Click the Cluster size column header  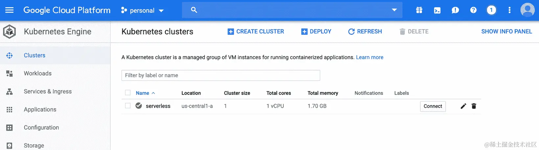[x=237, y=93]
